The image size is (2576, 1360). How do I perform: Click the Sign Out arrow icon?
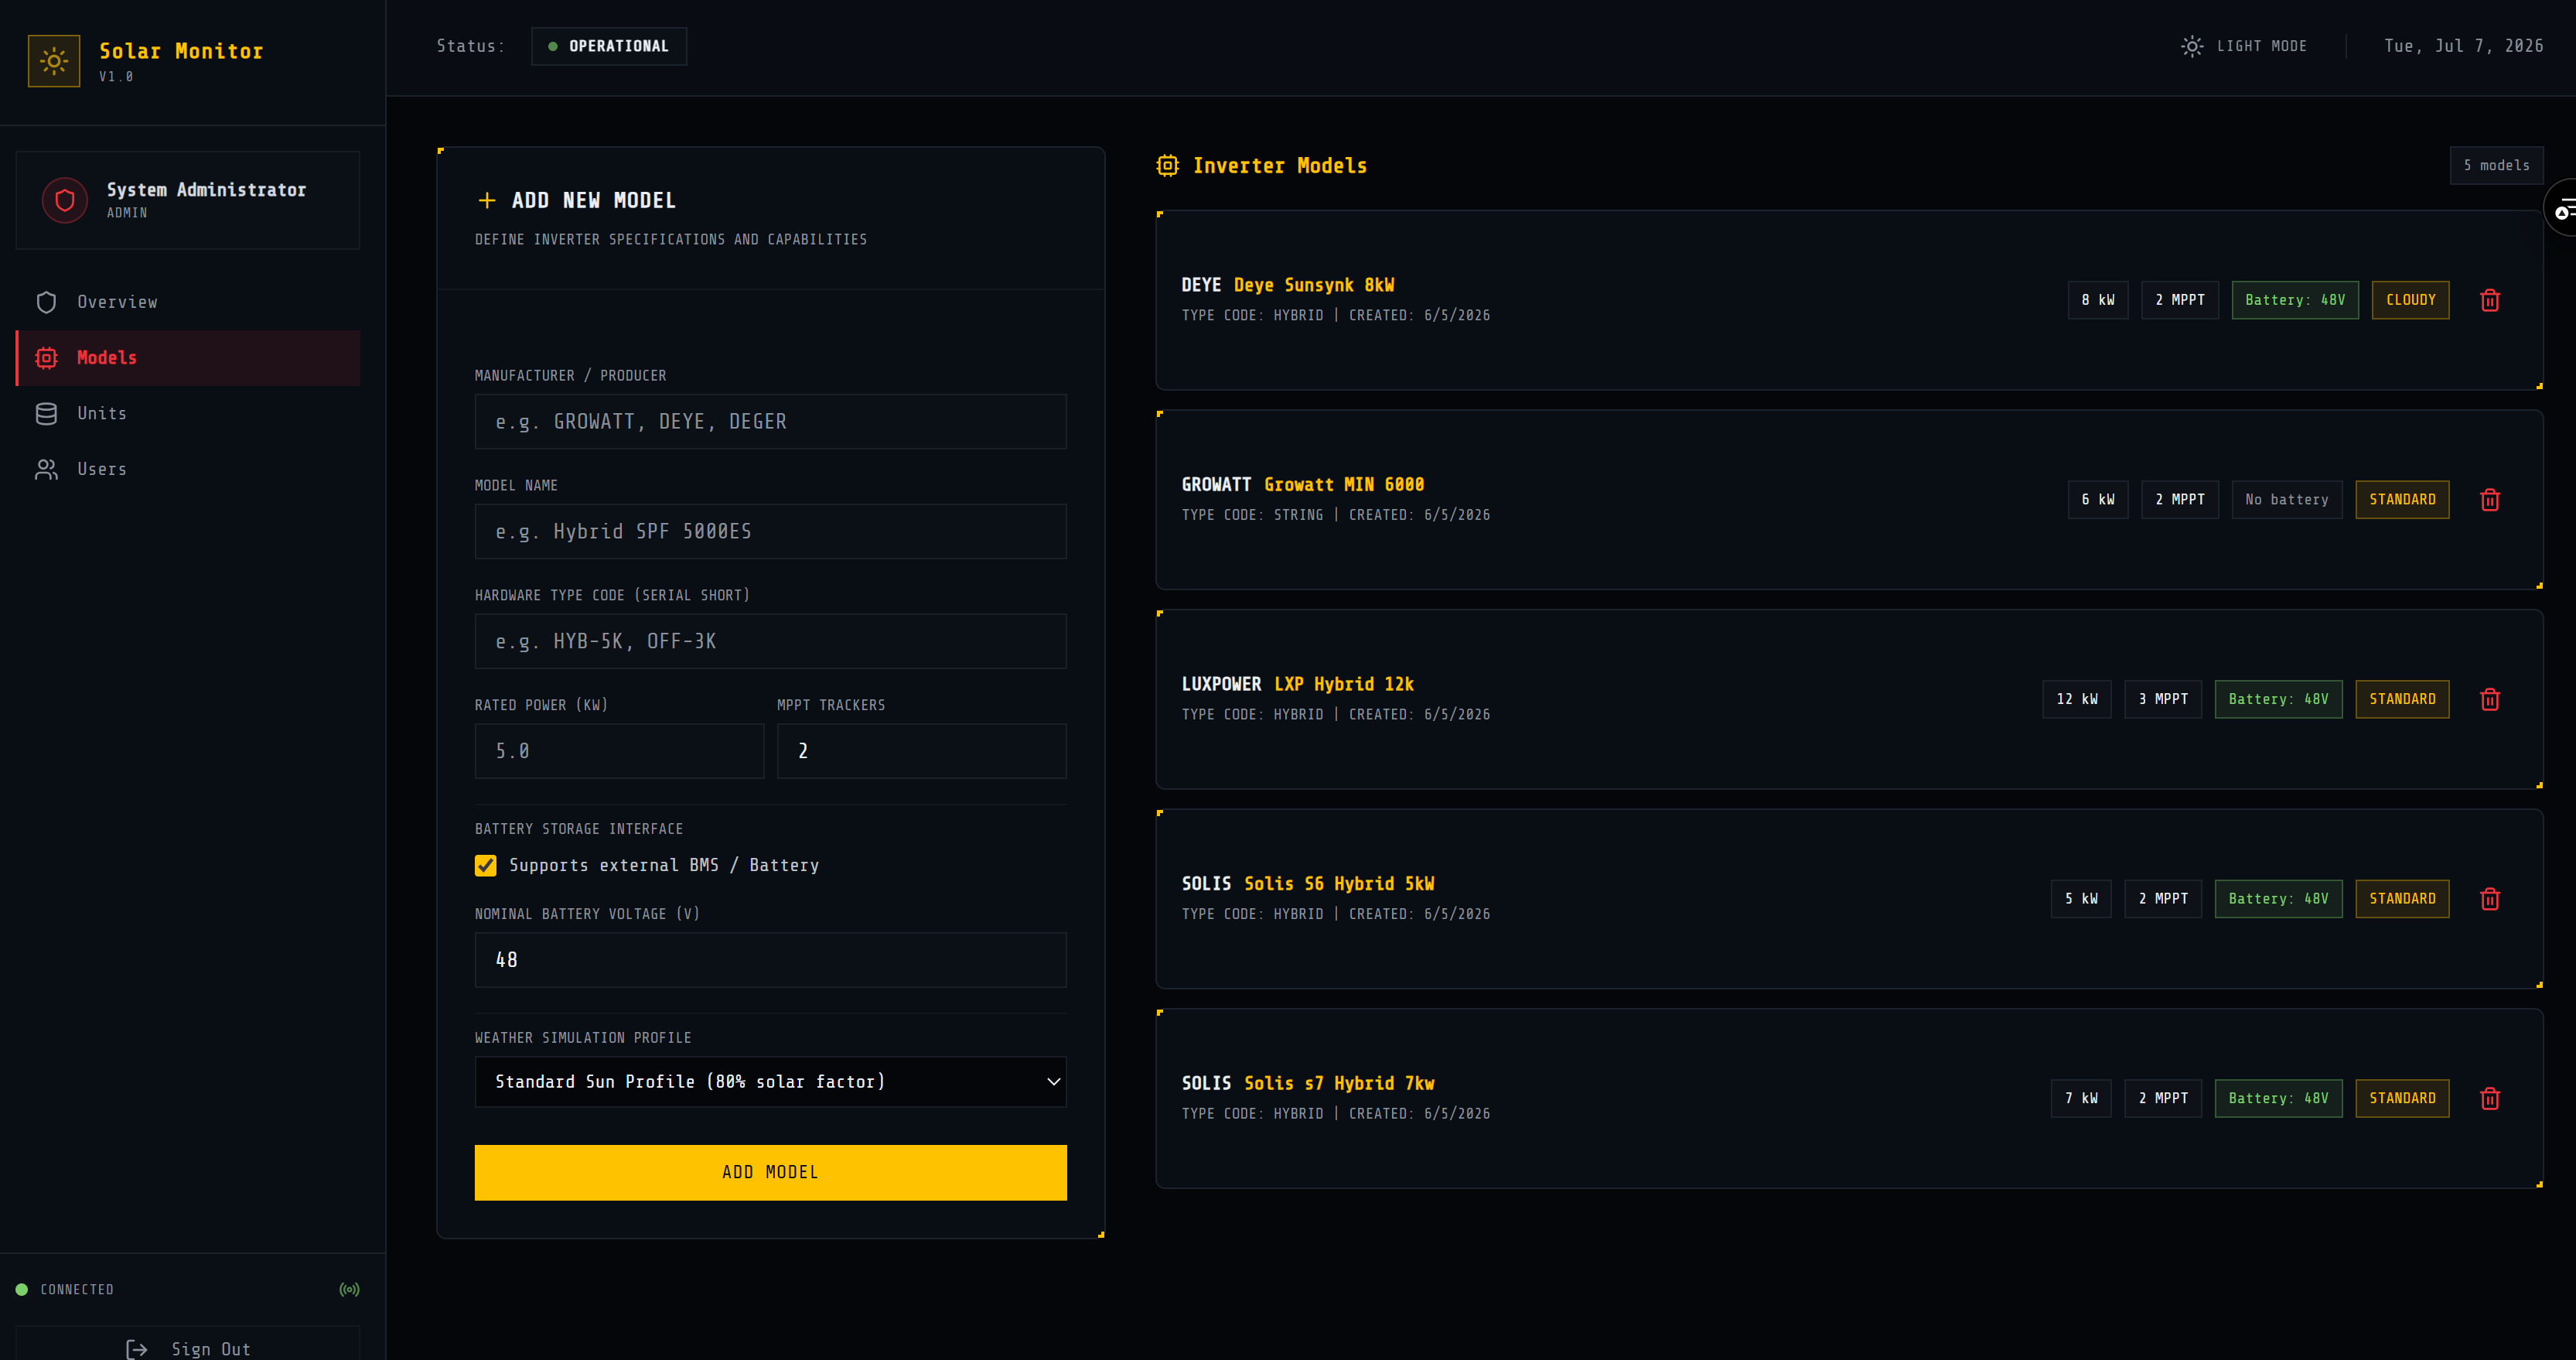pyautogui.click(x=137, y=1349)
